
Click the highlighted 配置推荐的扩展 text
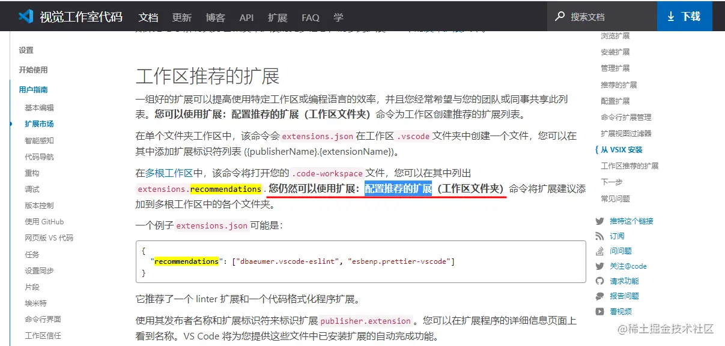pyautogui.click(x=398, y=189)
